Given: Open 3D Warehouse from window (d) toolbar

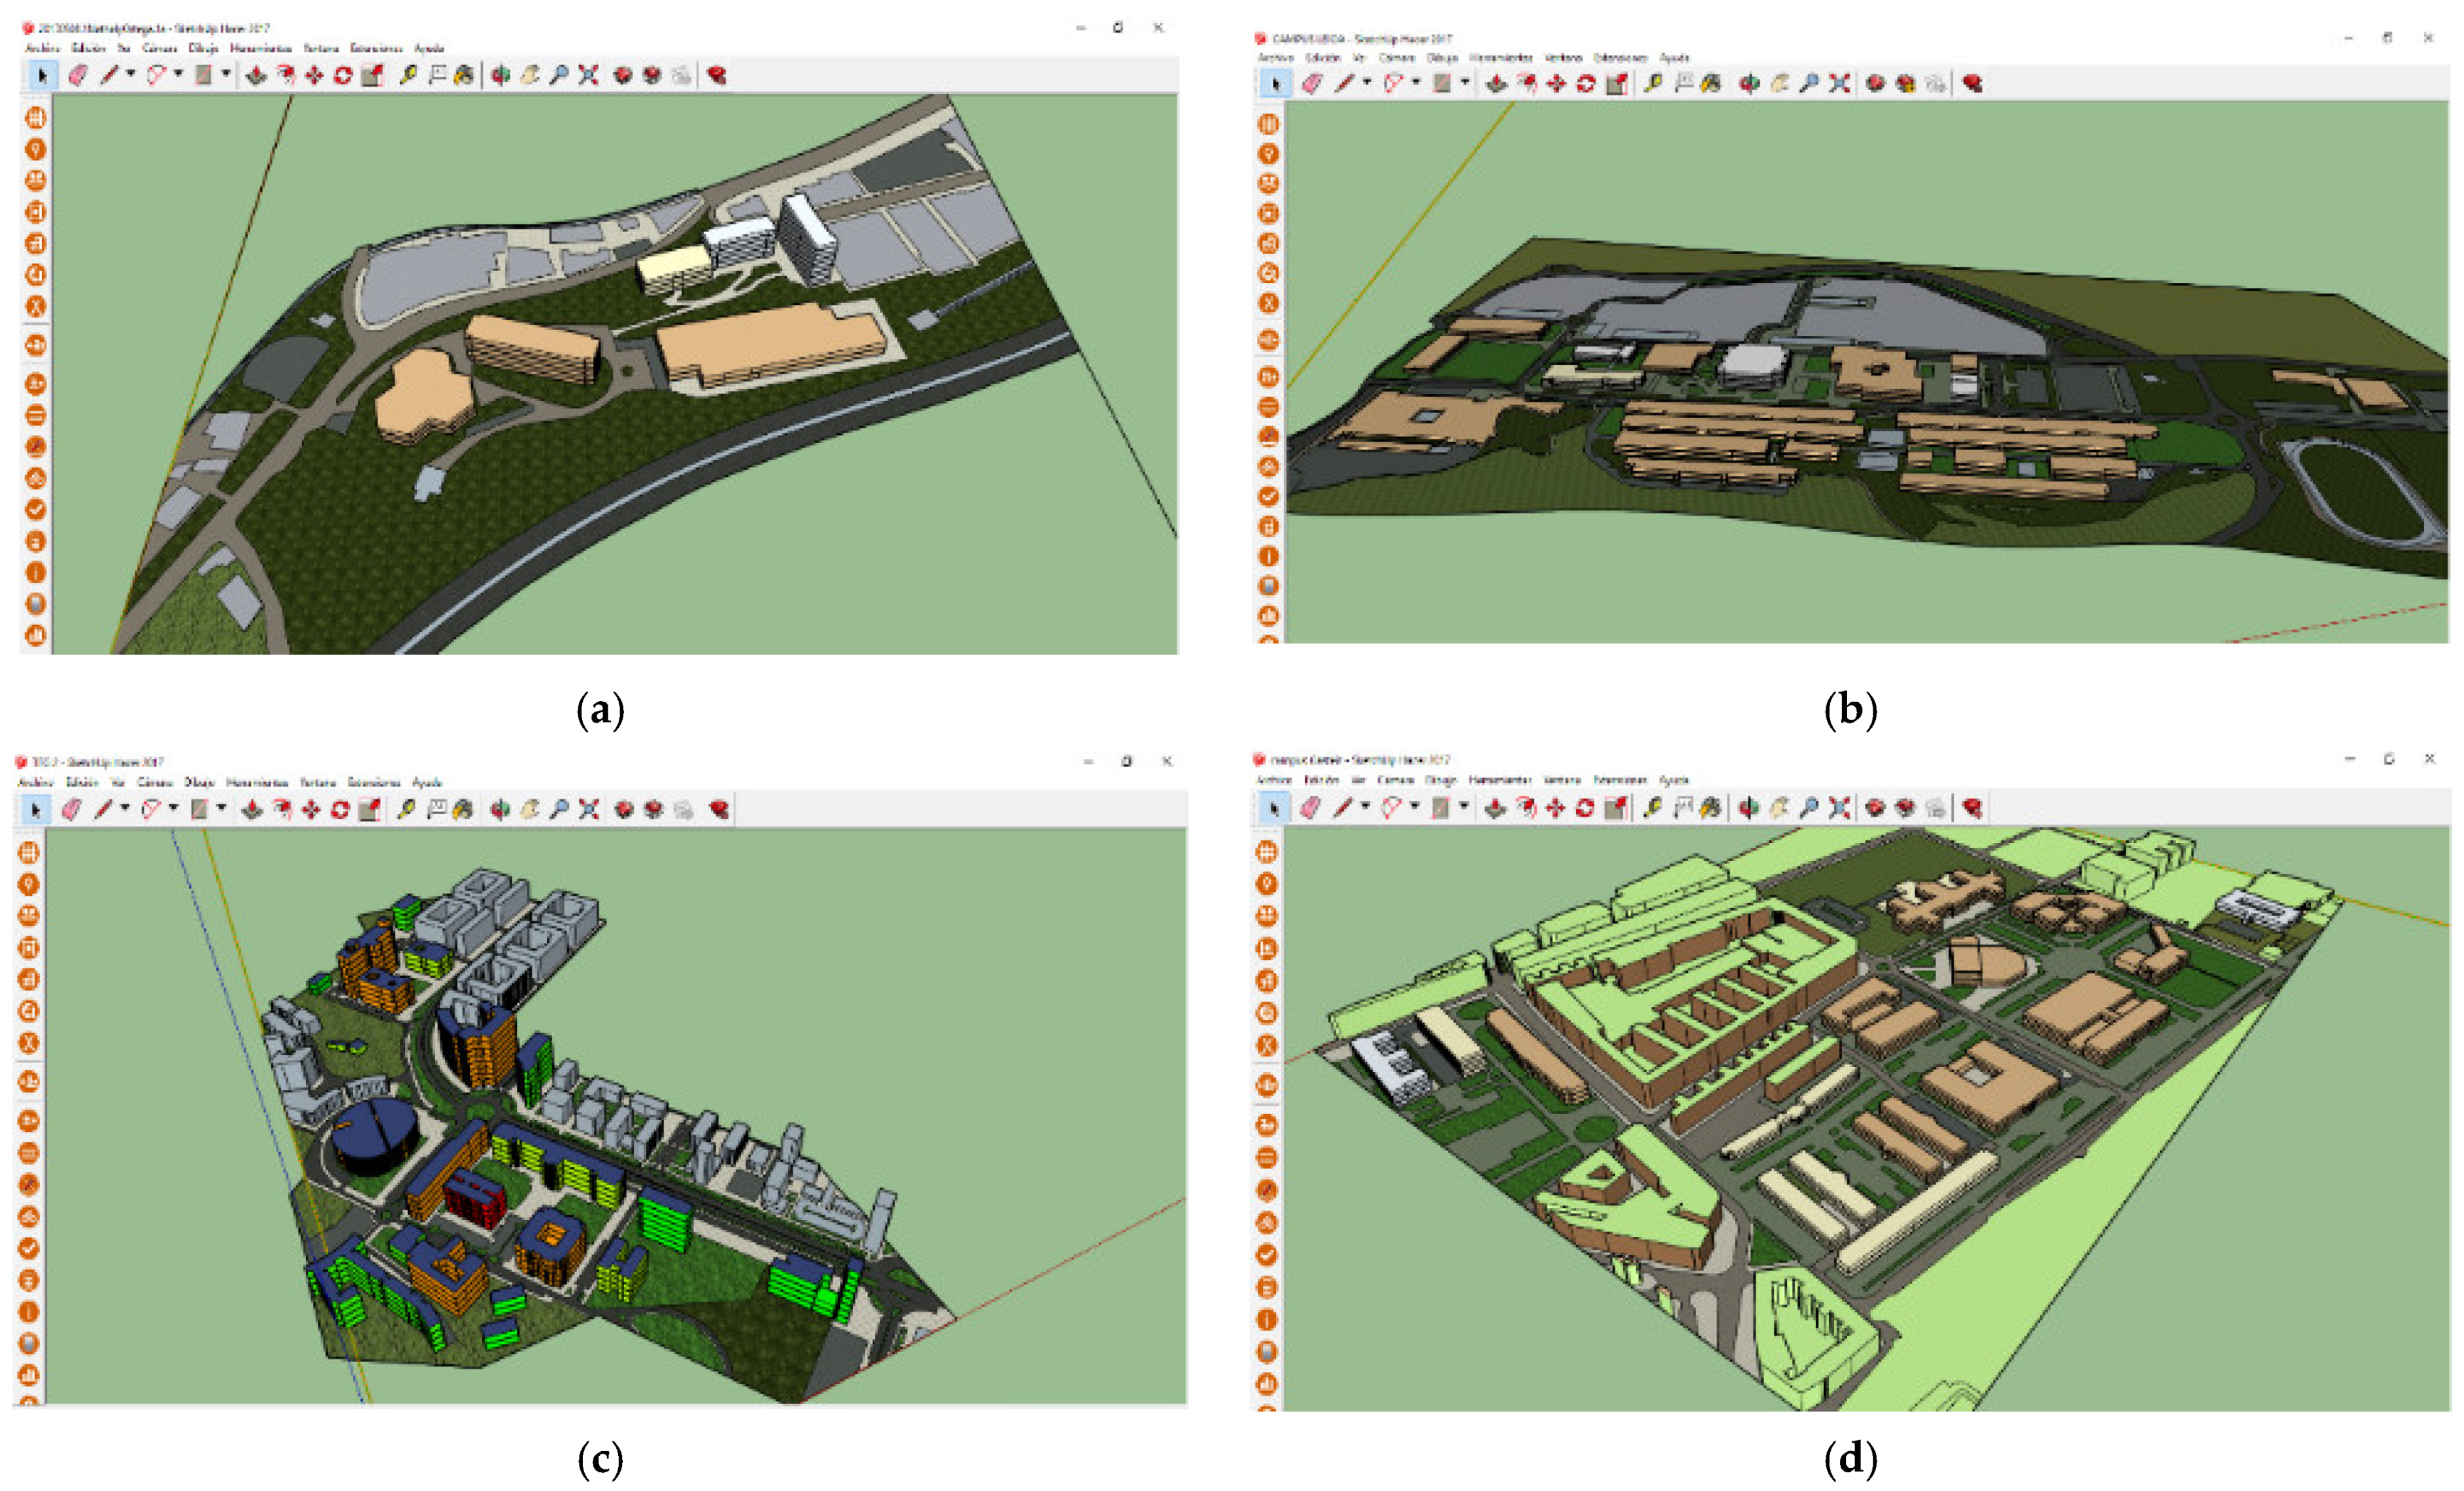Looking at the screenshot, I should coord(1875,807).
